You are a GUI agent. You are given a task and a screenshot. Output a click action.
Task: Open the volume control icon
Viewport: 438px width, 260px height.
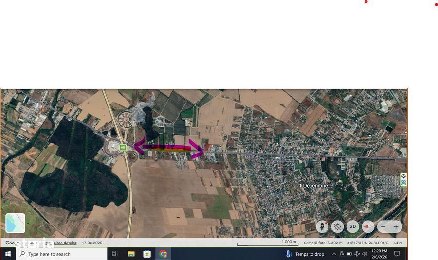(x=365, y=254)
